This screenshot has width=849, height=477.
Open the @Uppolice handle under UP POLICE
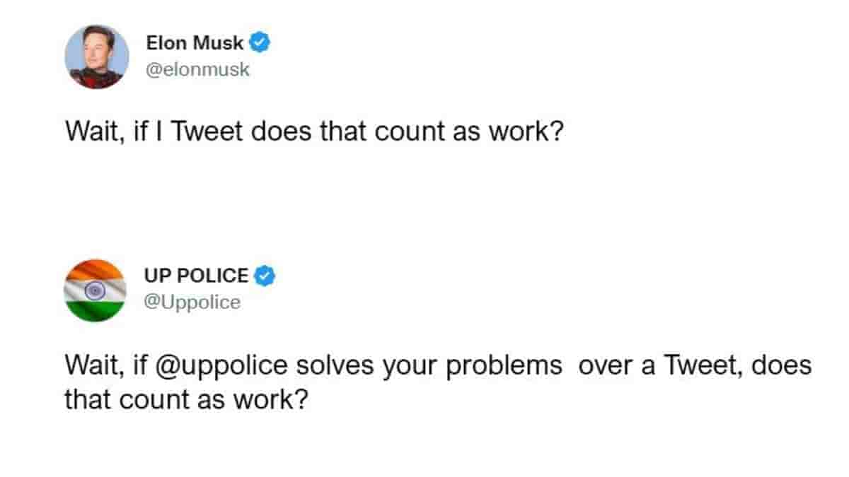tap(192, 302)
